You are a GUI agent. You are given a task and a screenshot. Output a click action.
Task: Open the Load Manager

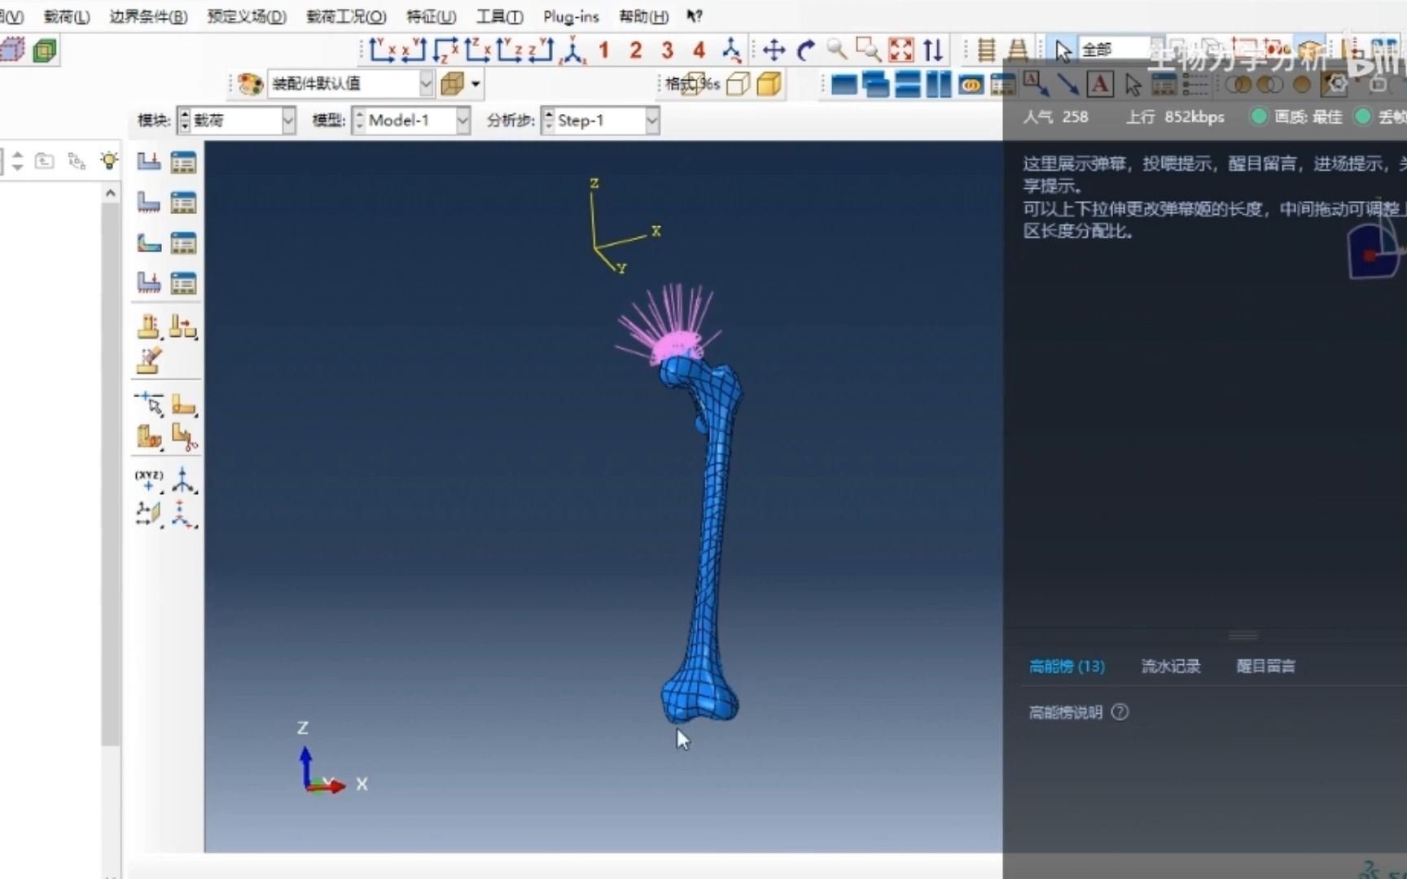point(183,161)
